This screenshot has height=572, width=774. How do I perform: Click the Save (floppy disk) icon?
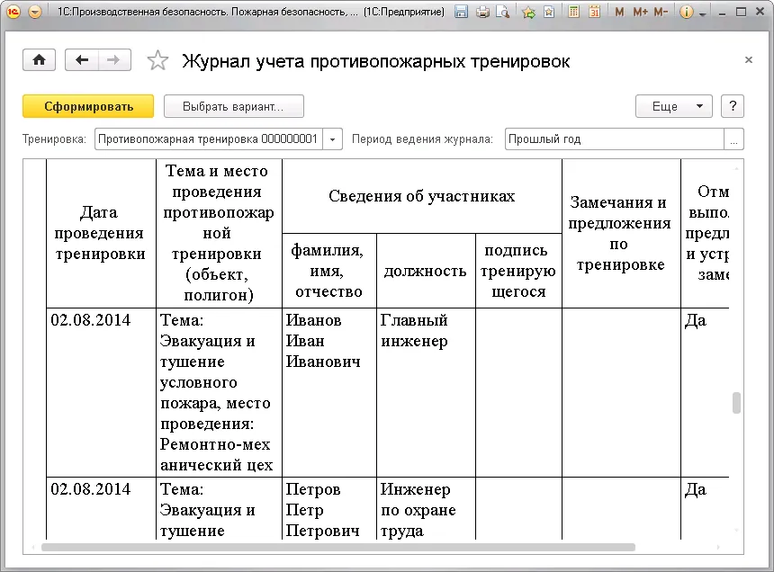461,12
